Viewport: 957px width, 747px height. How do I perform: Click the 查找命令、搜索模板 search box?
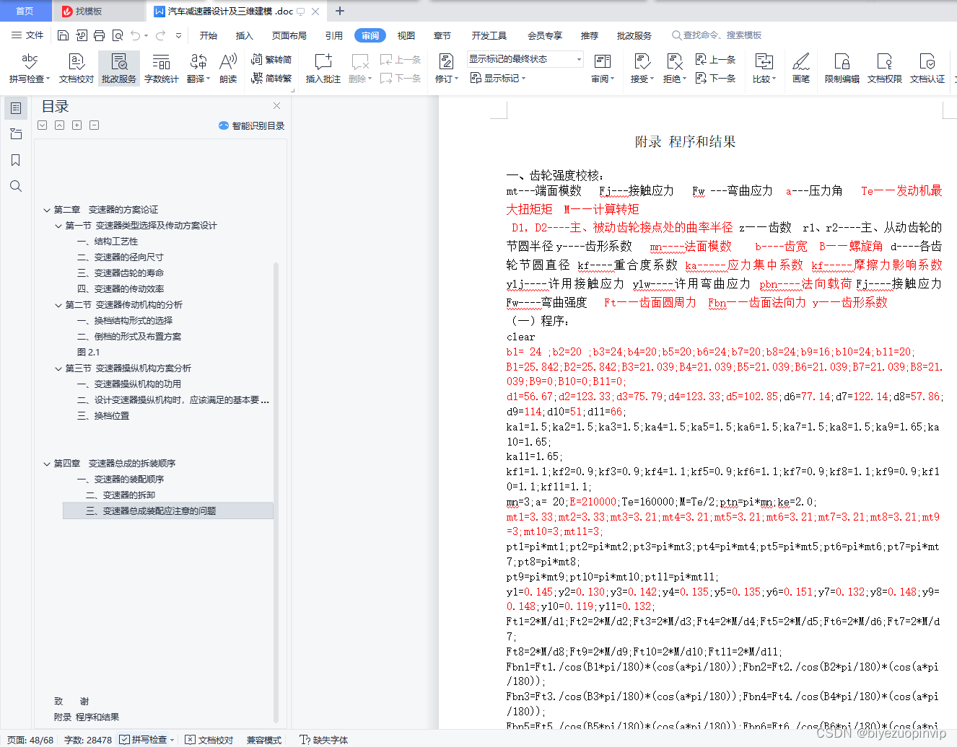tap(717, 35)
